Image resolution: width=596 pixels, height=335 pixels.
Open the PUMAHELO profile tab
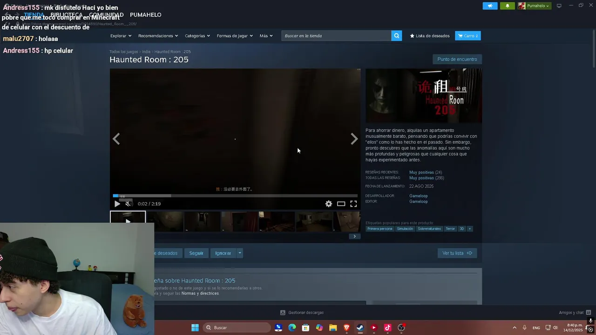(146, 15)
